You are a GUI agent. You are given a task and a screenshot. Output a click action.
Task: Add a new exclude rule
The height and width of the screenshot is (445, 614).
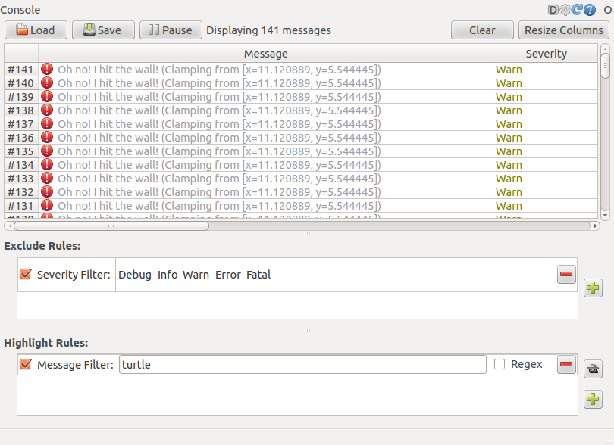pos(593,288)
